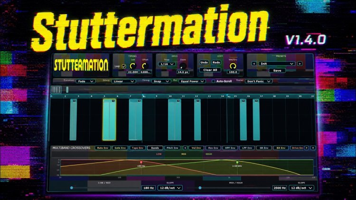
Task: Click bar 18 on the timeline ruler
Action: [x=274, y=96]
